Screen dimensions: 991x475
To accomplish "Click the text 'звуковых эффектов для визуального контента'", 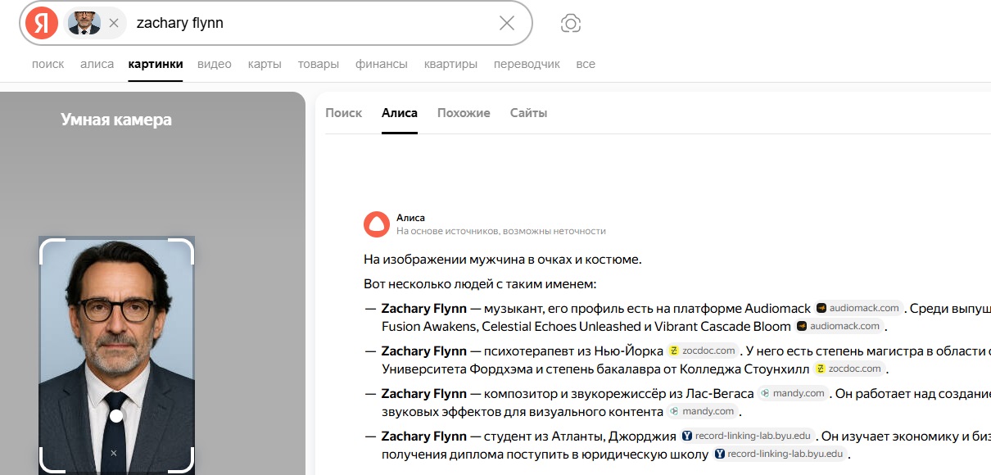I will pyautogui.click(x=523, y=411).
